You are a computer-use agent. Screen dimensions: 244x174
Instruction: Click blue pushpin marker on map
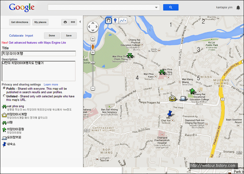click(x=170, y=114)
